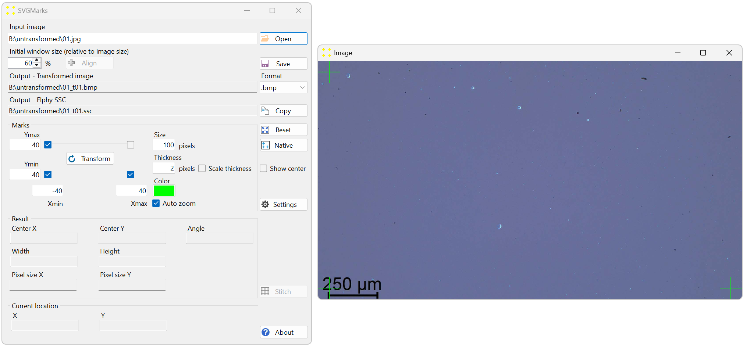Click the Current location Y field
This screenshot has height=345, width=743.
(133, 326)
